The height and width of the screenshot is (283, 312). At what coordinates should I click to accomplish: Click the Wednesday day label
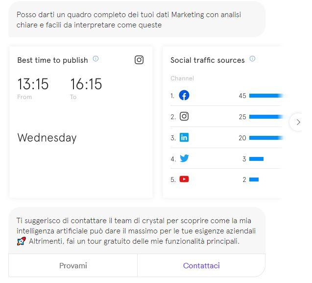pos(47,138)
